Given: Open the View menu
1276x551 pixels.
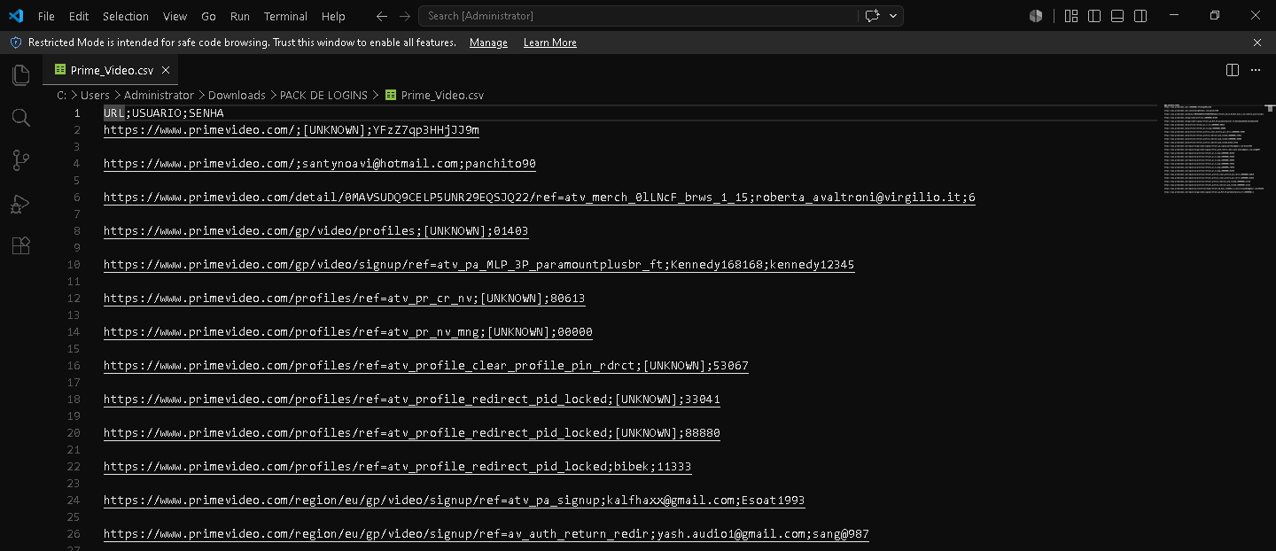Looking at the screenshot, I should pyautogui.click(x=175, y=16).
